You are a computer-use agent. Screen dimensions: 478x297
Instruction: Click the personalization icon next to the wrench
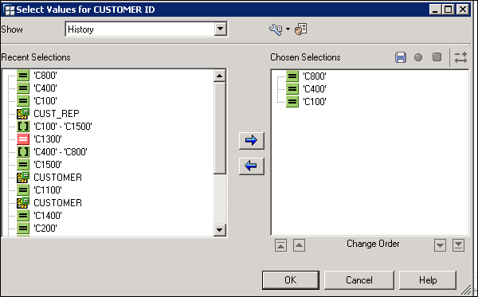pyautogui.click(x=301, y=29)
